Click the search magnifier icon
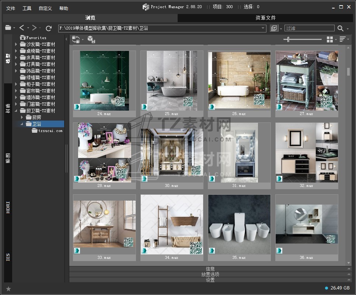 pos(340,28)
